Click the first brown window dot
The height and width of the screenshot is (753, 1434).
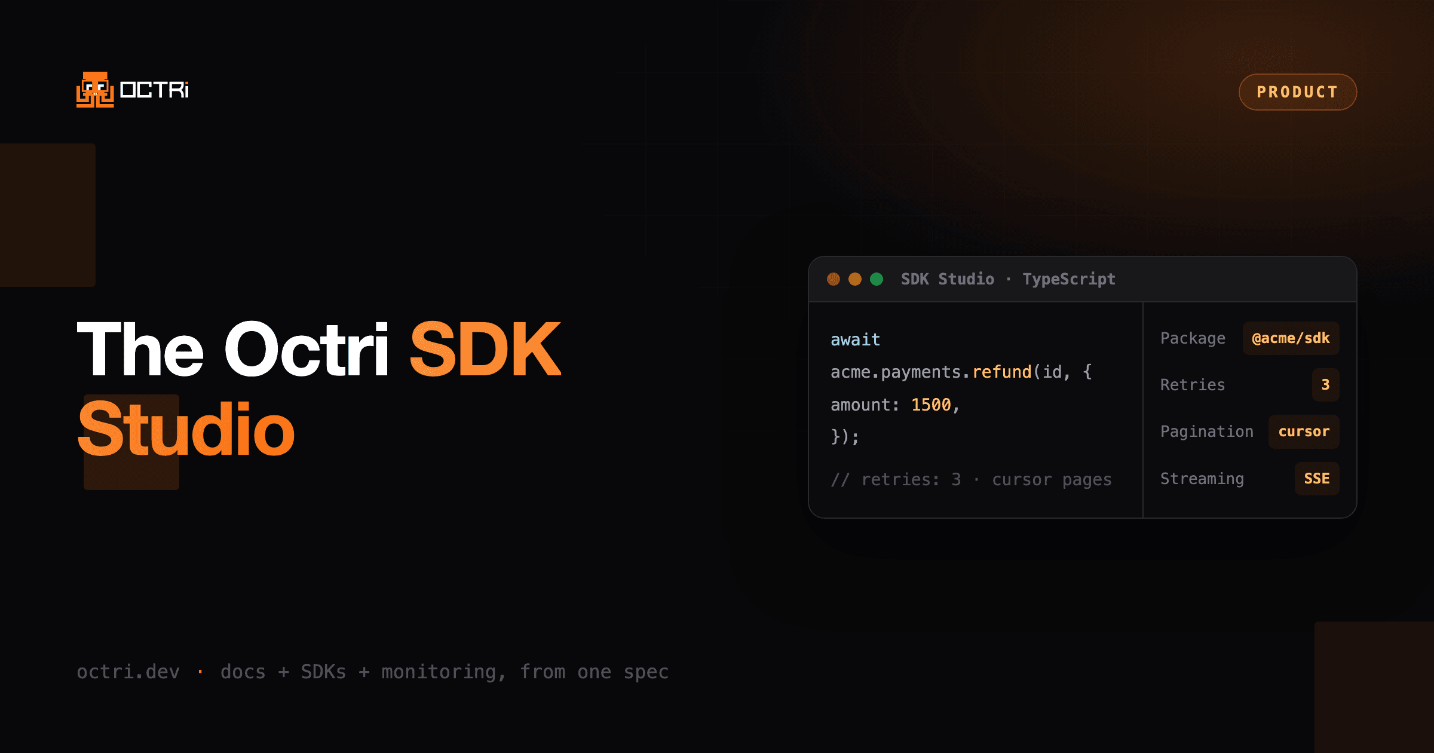click(834, 279)
